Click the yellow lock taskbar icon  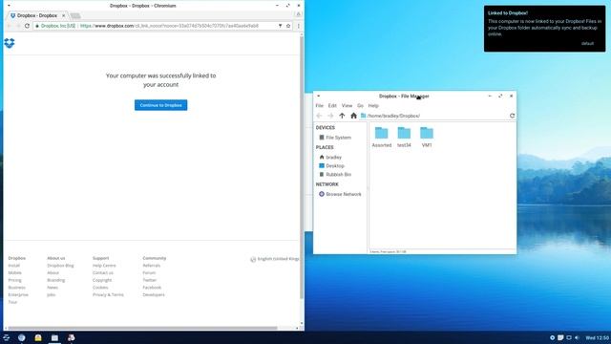[38, 337]
